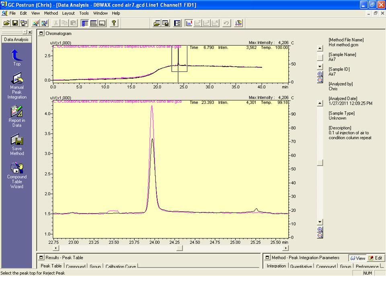The width and height of the screenshot is (386, 289).
Task: Zoom in on the lower chromatogram
Action: [320, 230]
